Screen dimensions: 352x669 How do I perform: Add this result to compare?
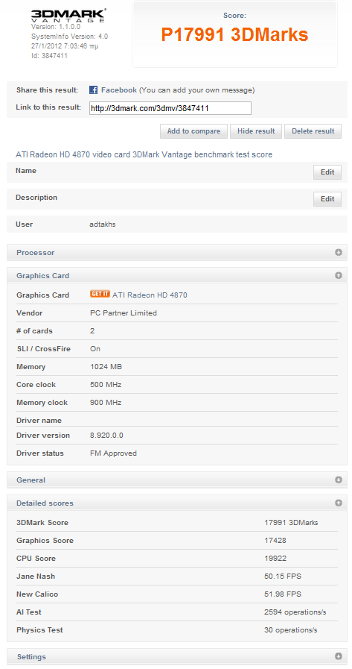coord(193,131)
